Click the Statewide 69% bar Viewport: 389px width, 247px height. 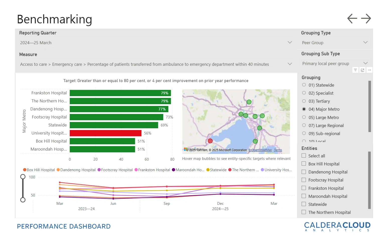click(114, 125)
